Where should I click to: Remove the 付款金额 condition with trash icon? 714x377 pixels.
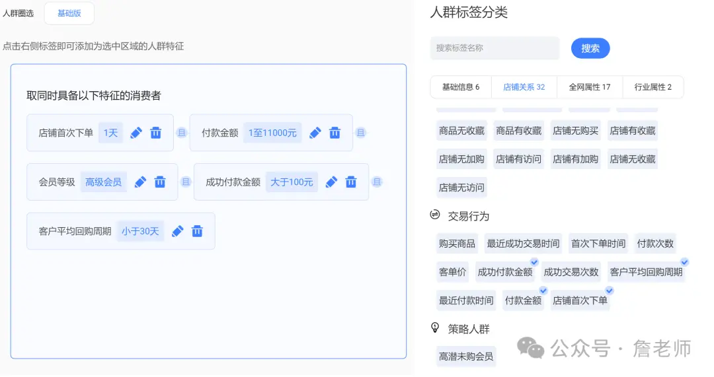(x=335, y=133)
